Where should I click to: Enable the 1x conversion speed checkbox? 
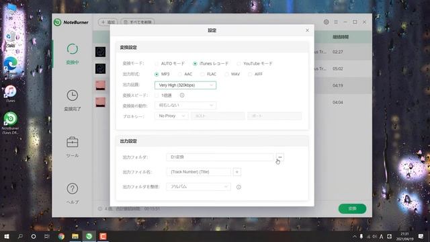pyautogui.click(x=157, y=95)
